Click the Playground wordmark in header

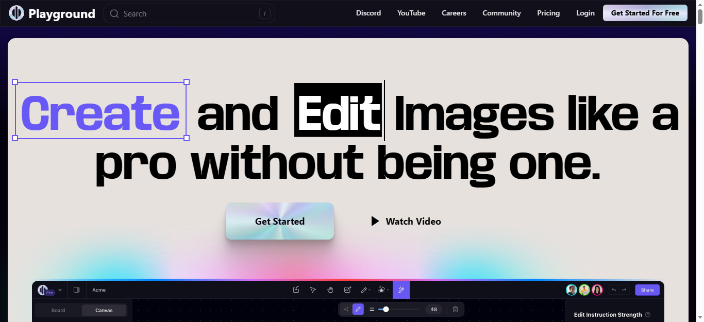[62, 14]
